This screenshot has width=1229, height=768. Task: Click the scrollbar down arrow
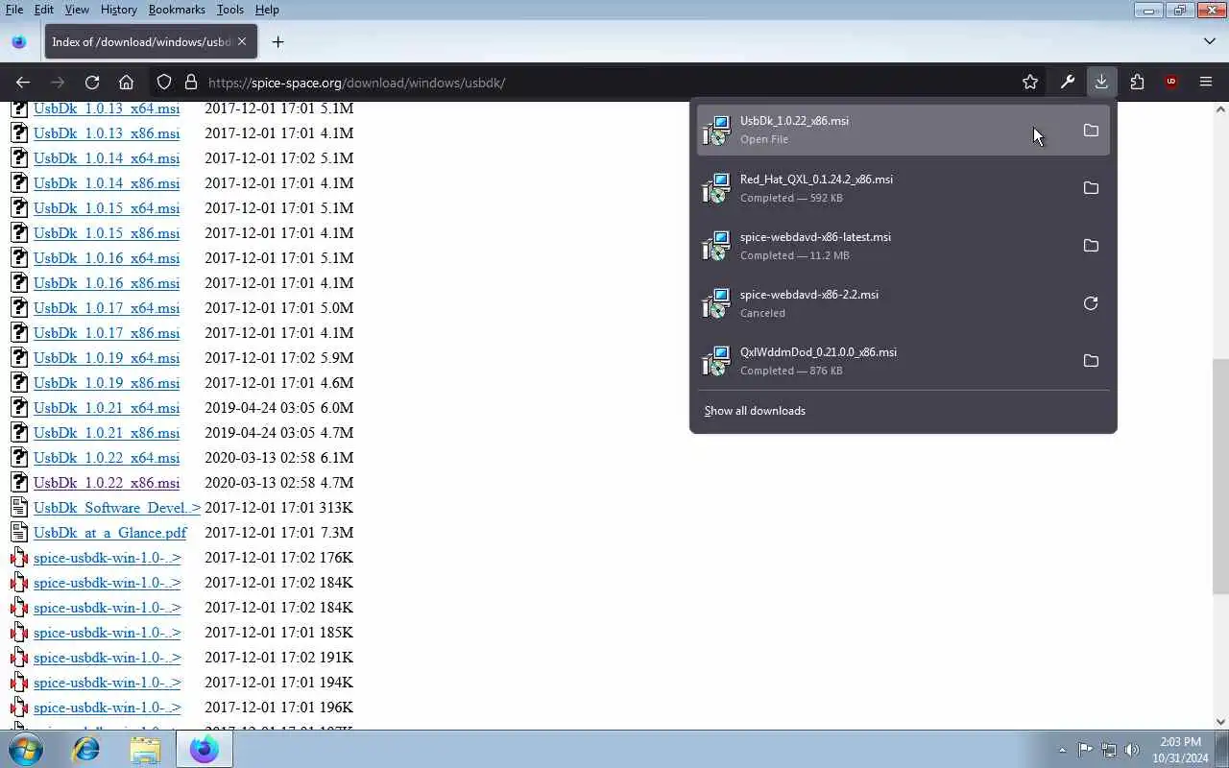click(1220, 722)
